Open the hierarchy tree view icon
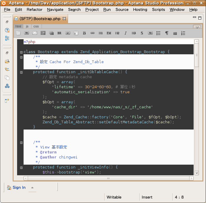This screenshot has width=206, height=203. click(7, 69)
